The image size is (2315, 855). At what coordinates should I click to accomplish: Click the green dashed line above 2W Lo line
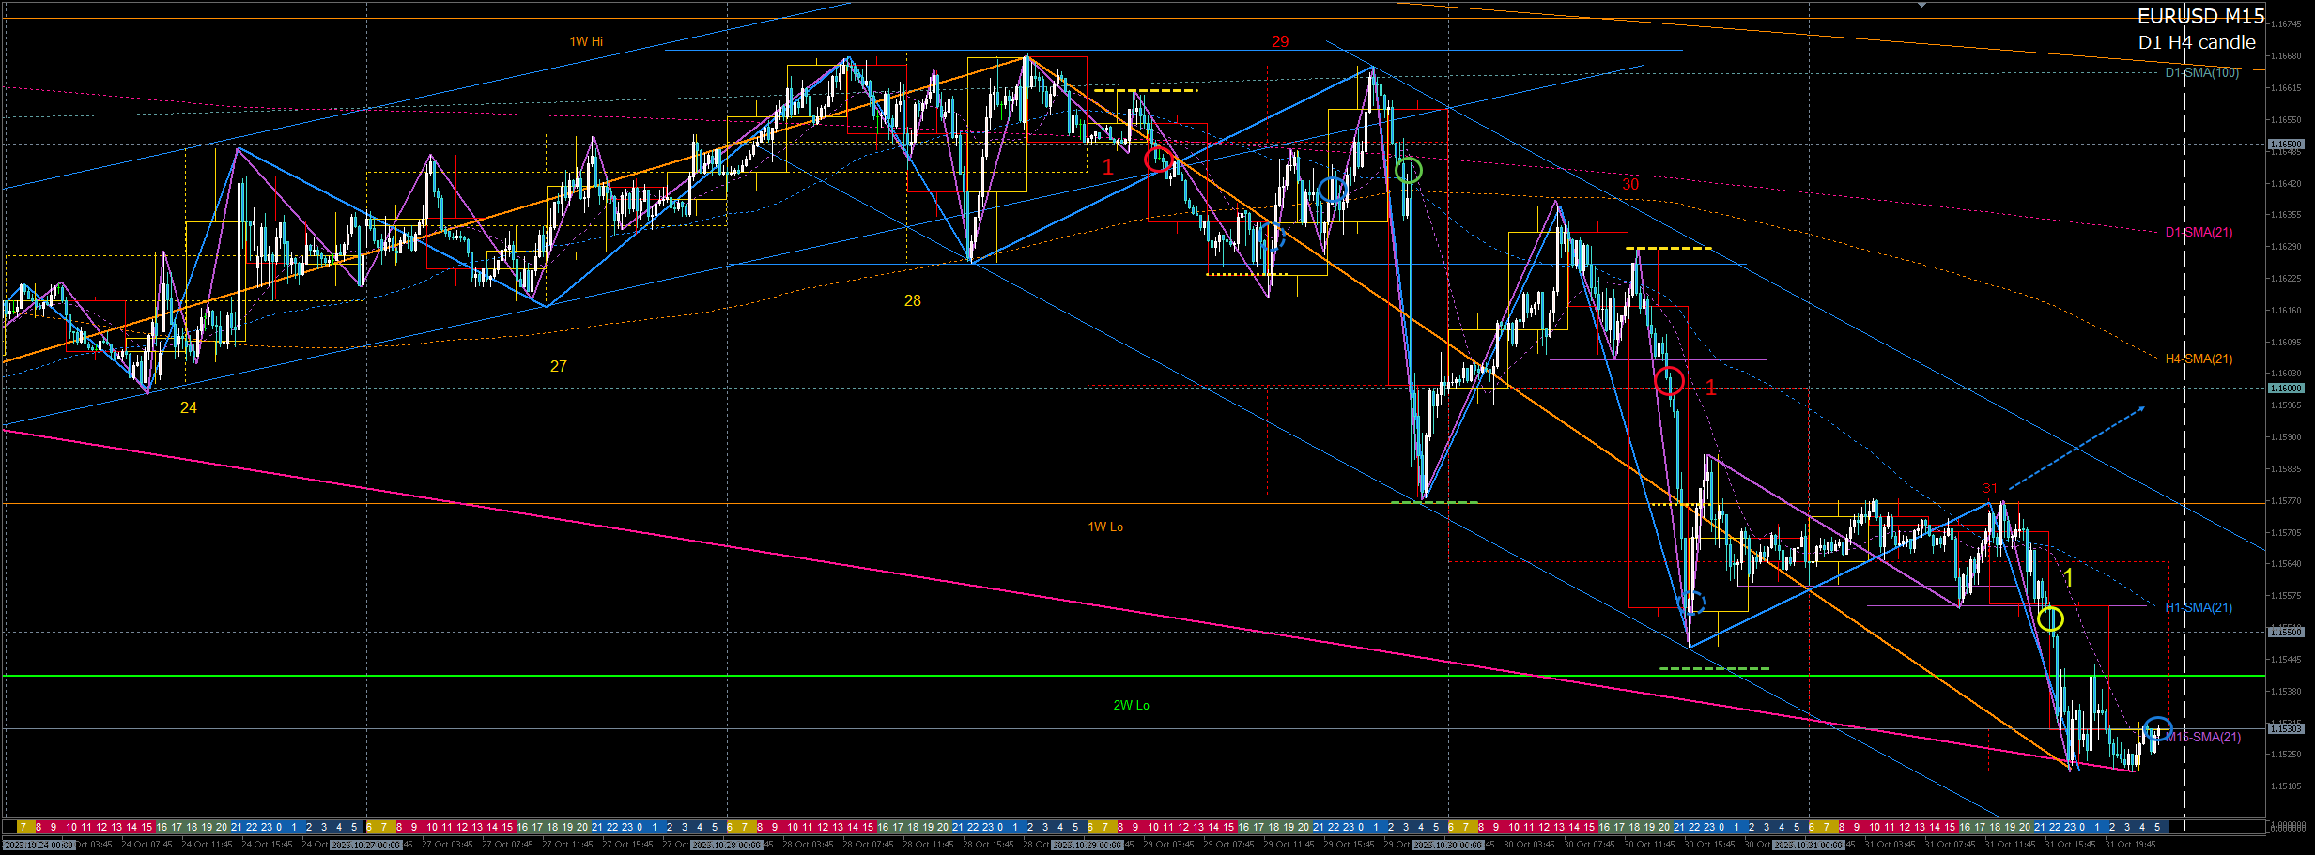click(x=1714, y=669)
